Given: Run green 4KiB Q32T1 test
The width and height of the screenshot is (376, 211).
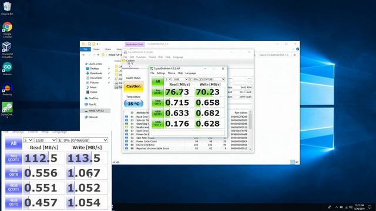Looking at the screenshot, I should [x=157, y=113].
